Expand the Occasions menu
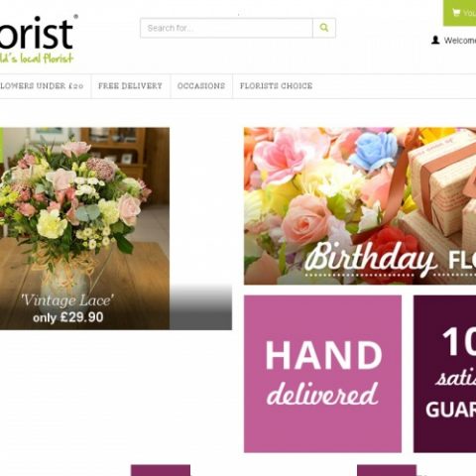476x476 pixels. 201,86
